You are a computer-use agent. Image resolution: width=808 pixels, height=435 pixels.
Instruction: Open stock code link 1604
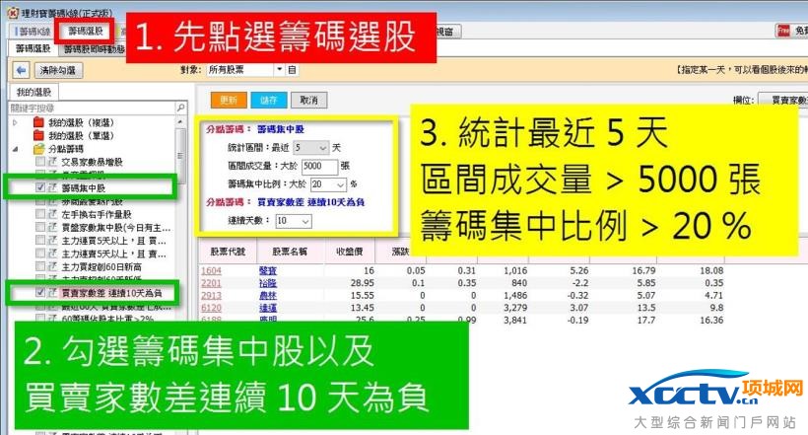[211, 268]
